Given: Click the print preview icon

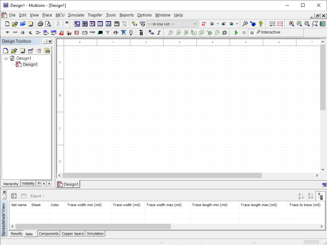Looking at the screenshot, I should pos(48,24).
